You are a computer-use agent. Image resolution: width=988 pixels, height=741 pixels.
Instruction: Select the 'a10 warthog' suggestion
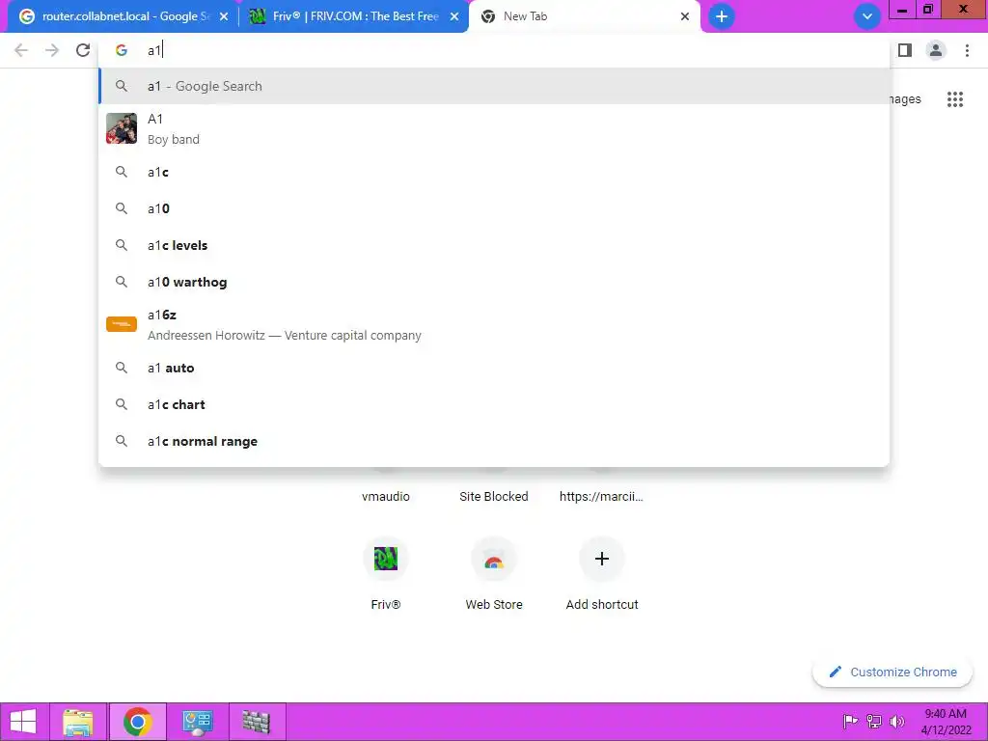[x=494, y=282]
